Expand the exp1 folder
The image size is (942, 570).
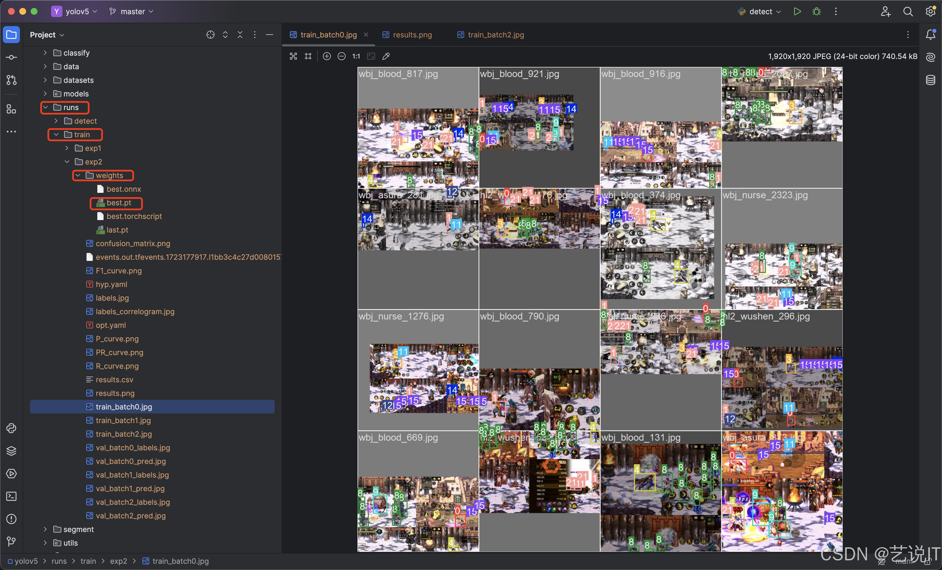coord(67,148)
